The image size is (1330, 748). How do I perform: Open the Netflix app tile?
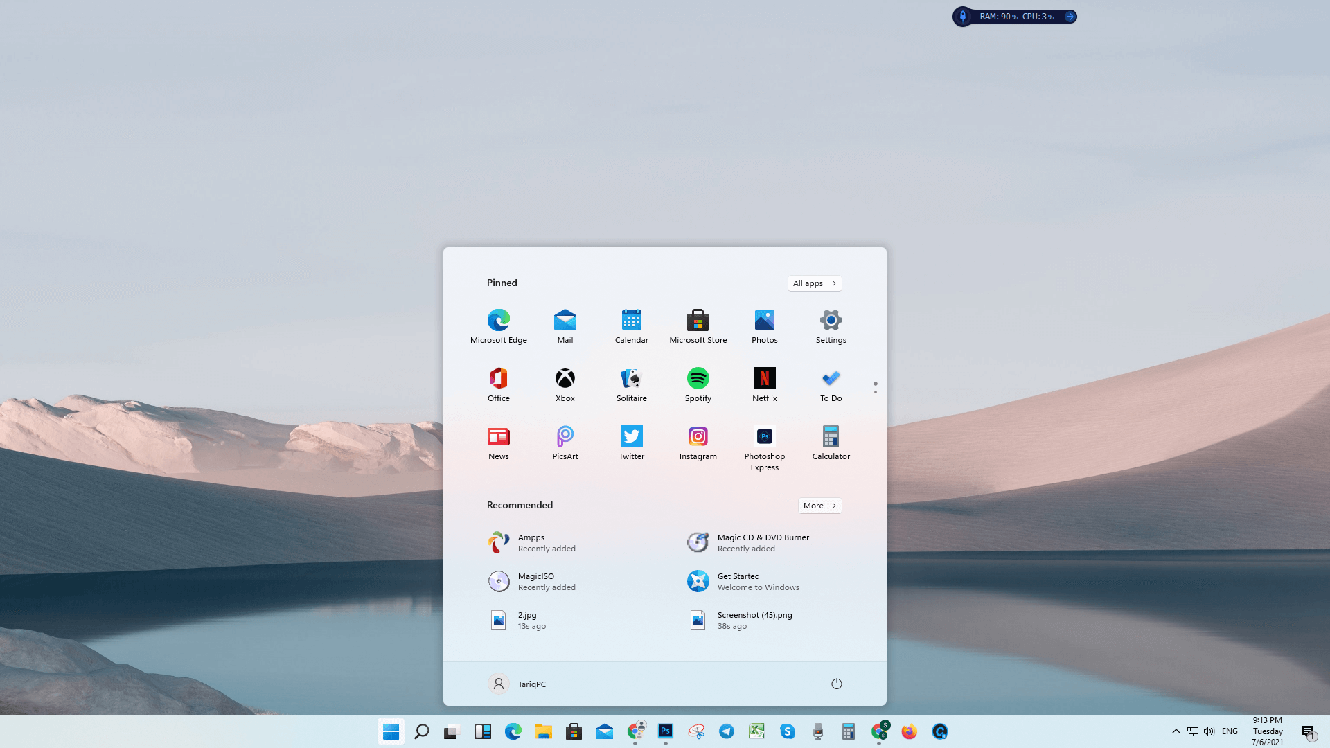[764, 383]
